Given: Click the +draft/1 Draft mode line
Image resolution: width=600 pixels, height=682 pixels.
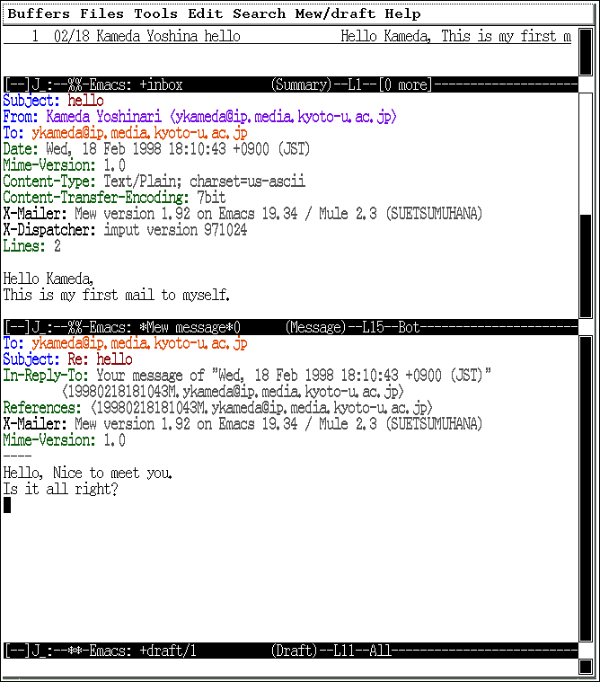Looking at the screenshot, I should pyautogui.click(x=290, y=651).
